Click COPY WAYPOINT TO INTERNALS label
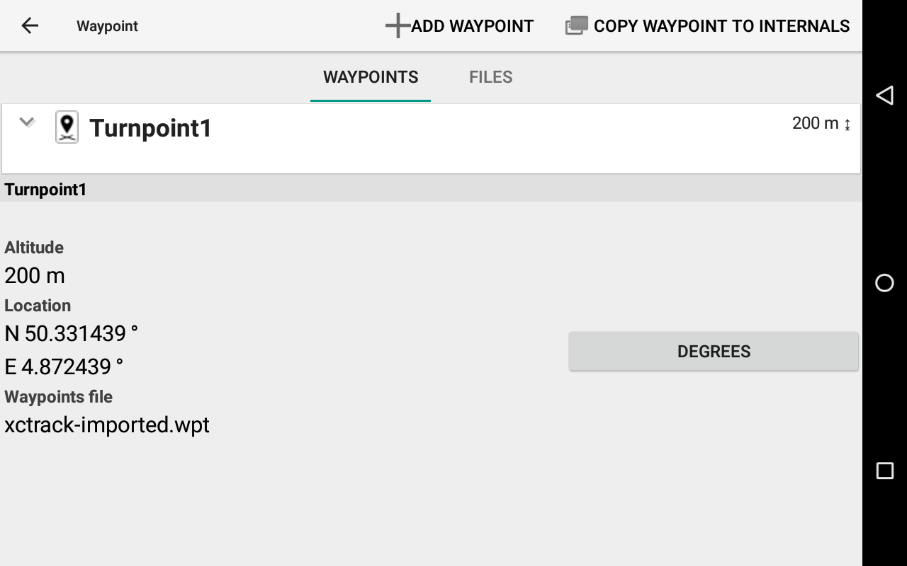 coord(721,26)
